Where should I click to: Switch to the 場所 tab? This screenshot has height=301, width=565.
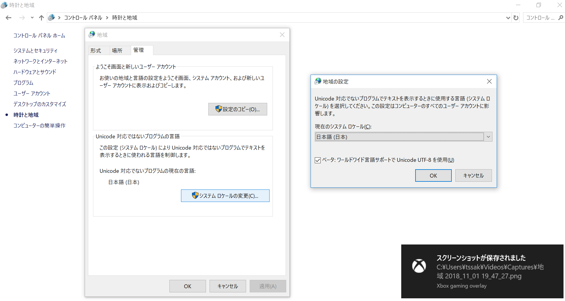click(117, 51)
